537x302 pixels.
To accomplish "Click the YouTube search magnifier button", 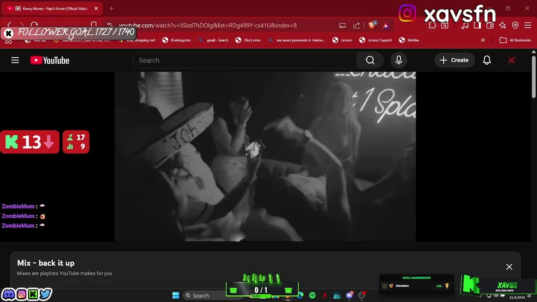I will [370, 60].
